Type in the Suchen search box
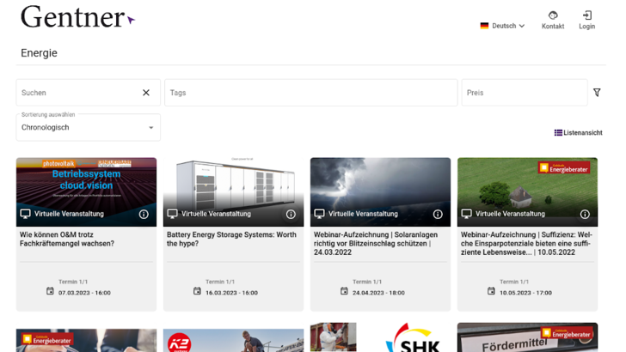Viewport: 626px width, 352px height. click(x=77, y=93)
